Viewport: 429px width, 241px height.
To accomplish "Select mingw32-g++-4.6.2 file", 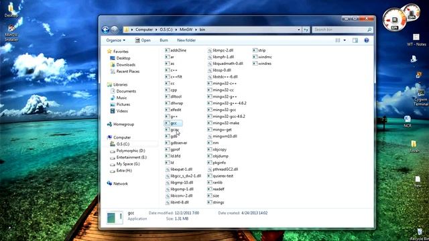I will pos(227,103).
